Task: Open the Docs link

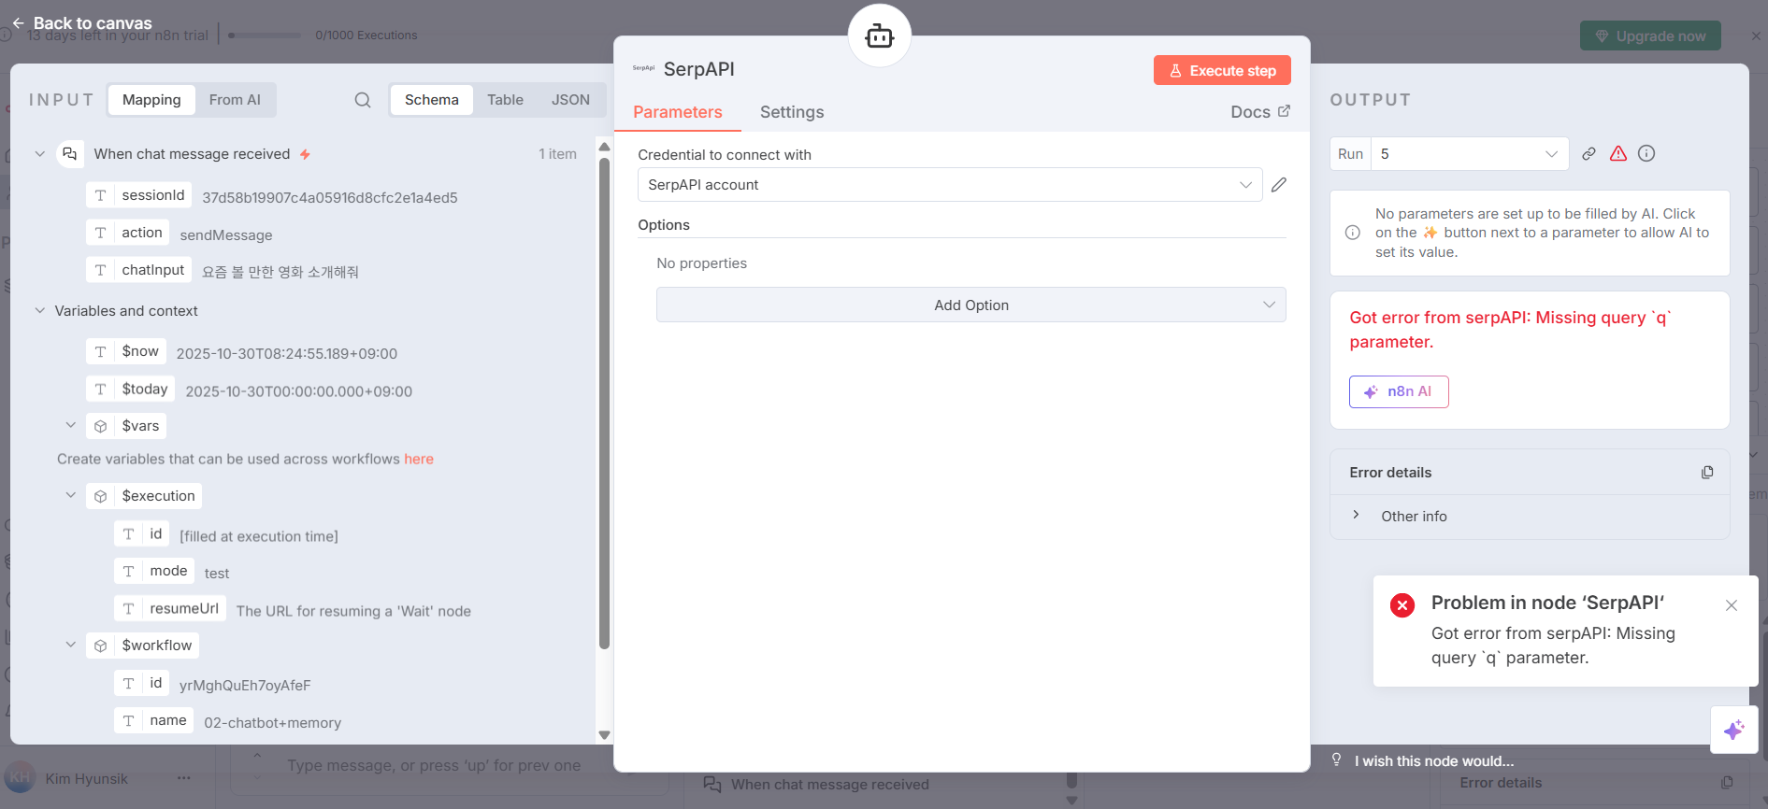Action: 1259,112
